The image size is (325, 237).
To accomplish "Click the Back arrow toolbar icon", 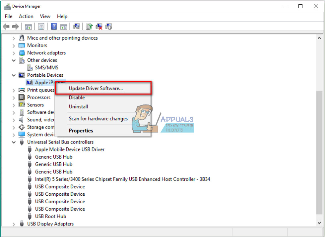I will tap(6, 26).
